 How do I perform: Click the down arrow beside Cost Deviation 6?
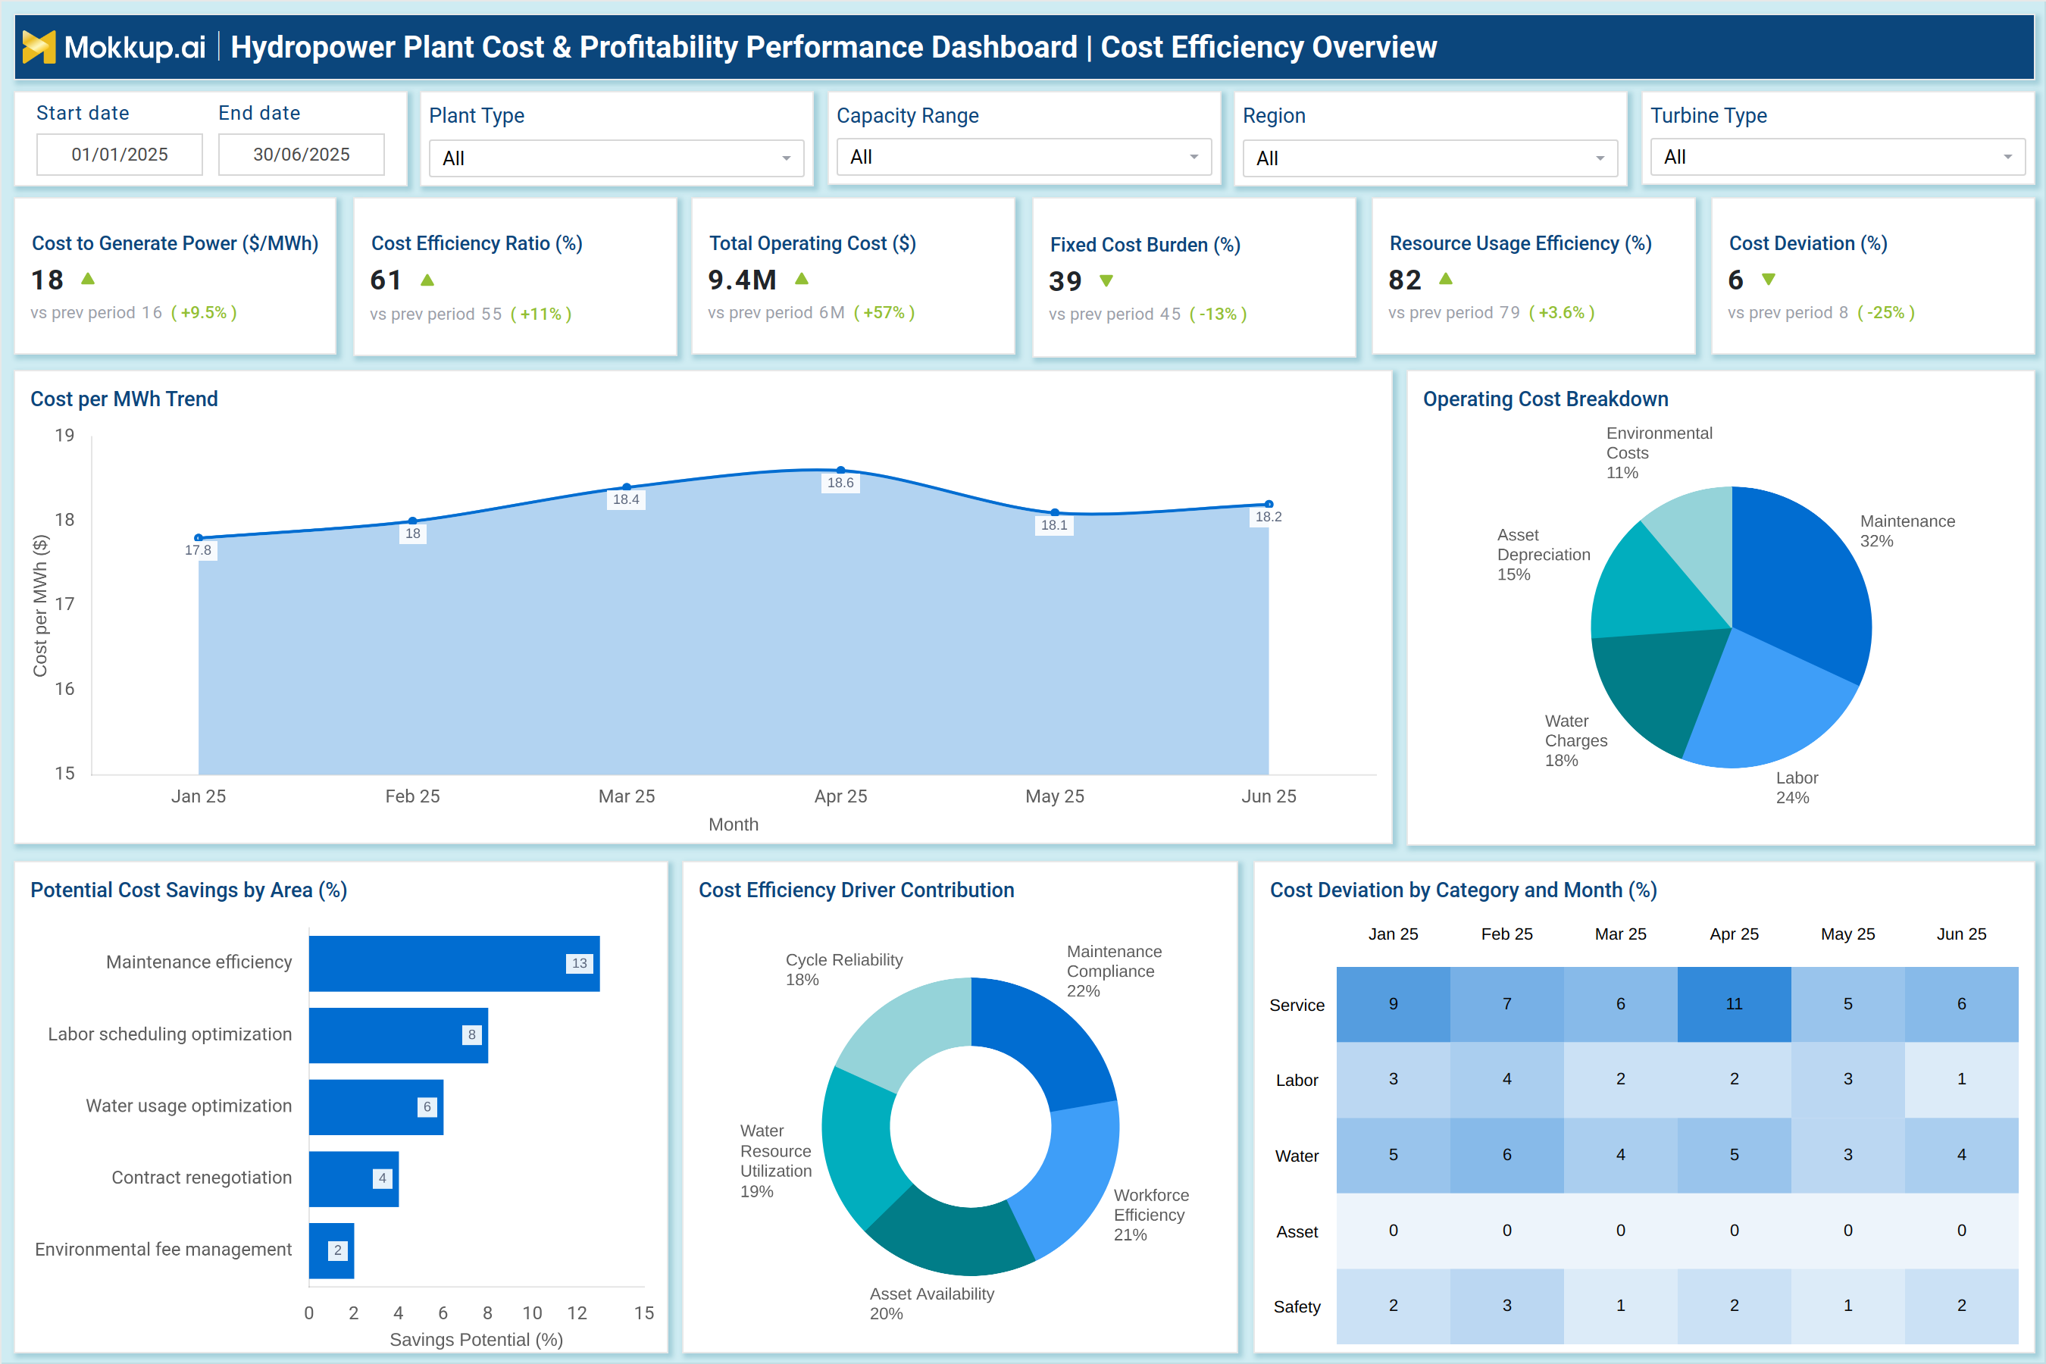click(1769, 279)
